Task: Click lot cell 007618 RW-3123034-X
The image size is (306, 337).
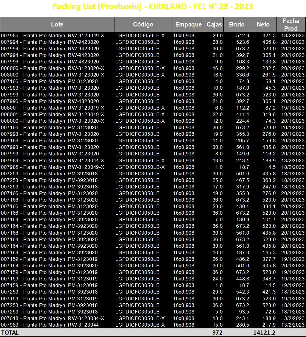Action: tap(52, 318)
